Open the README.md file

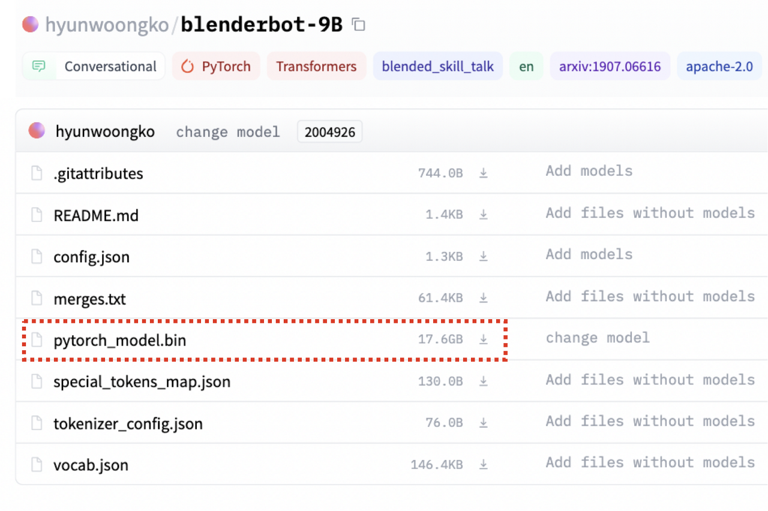click(96, 215)
